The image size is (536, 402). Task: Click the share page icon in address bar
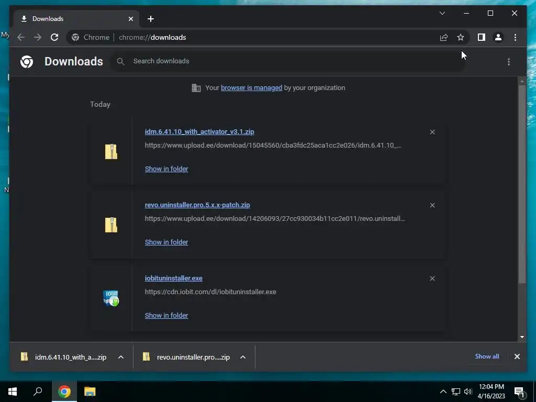click(444, 37)
